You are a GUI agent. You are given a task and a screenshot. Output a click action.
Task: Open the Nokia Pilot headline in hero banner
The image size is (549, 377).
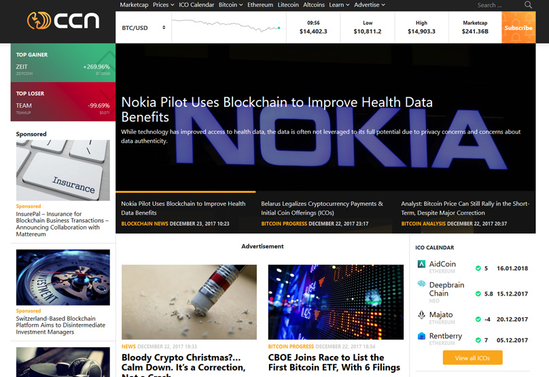point(277,109)
